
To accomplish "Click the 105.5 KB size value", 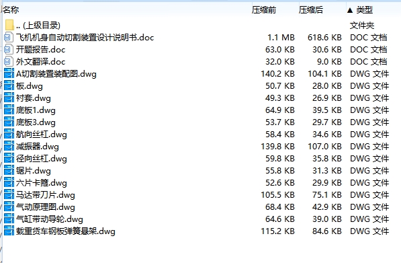I will pyautogui.click(x=277, y=195).
